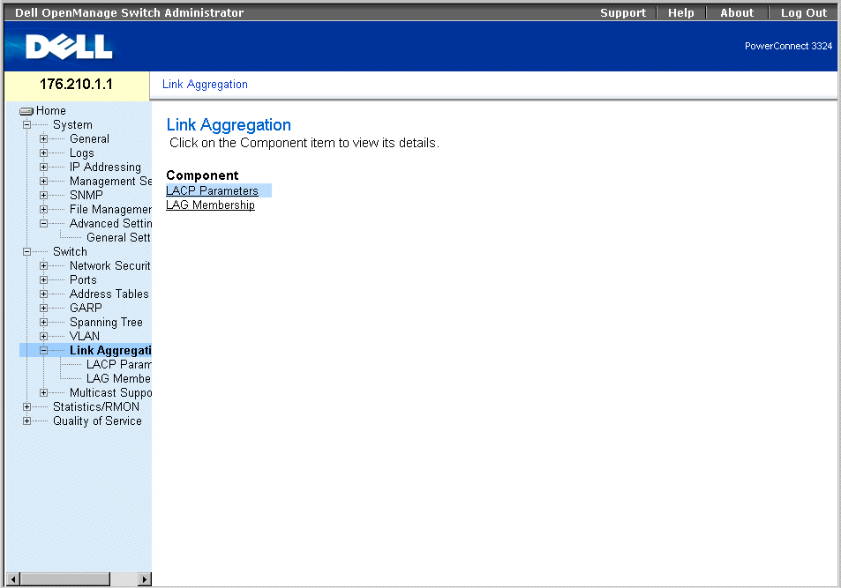This screenshot has width=841, height=588.
Task: Expand the Management Security node
Action: pyautogui.click(x=43, y=182)
